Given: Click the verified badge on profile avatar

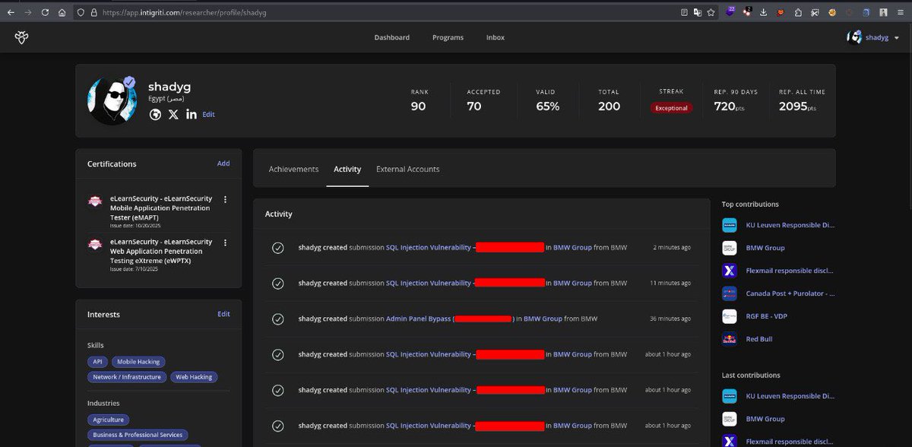Looking at the screenshot, I should (x=130, y=82).
